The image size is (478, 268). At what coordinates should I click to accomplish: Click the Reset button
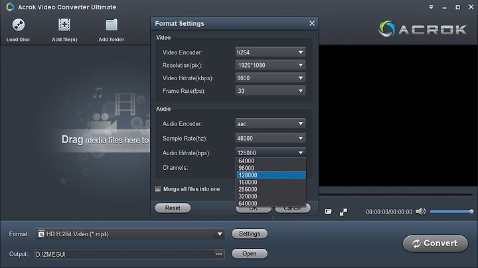173,208
